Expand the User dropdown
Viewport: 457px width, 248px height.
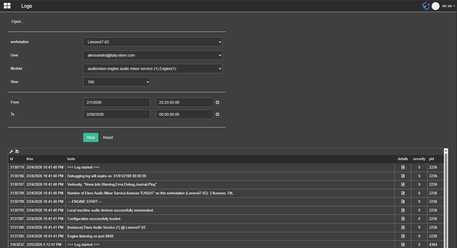click(x=152, y=55)
